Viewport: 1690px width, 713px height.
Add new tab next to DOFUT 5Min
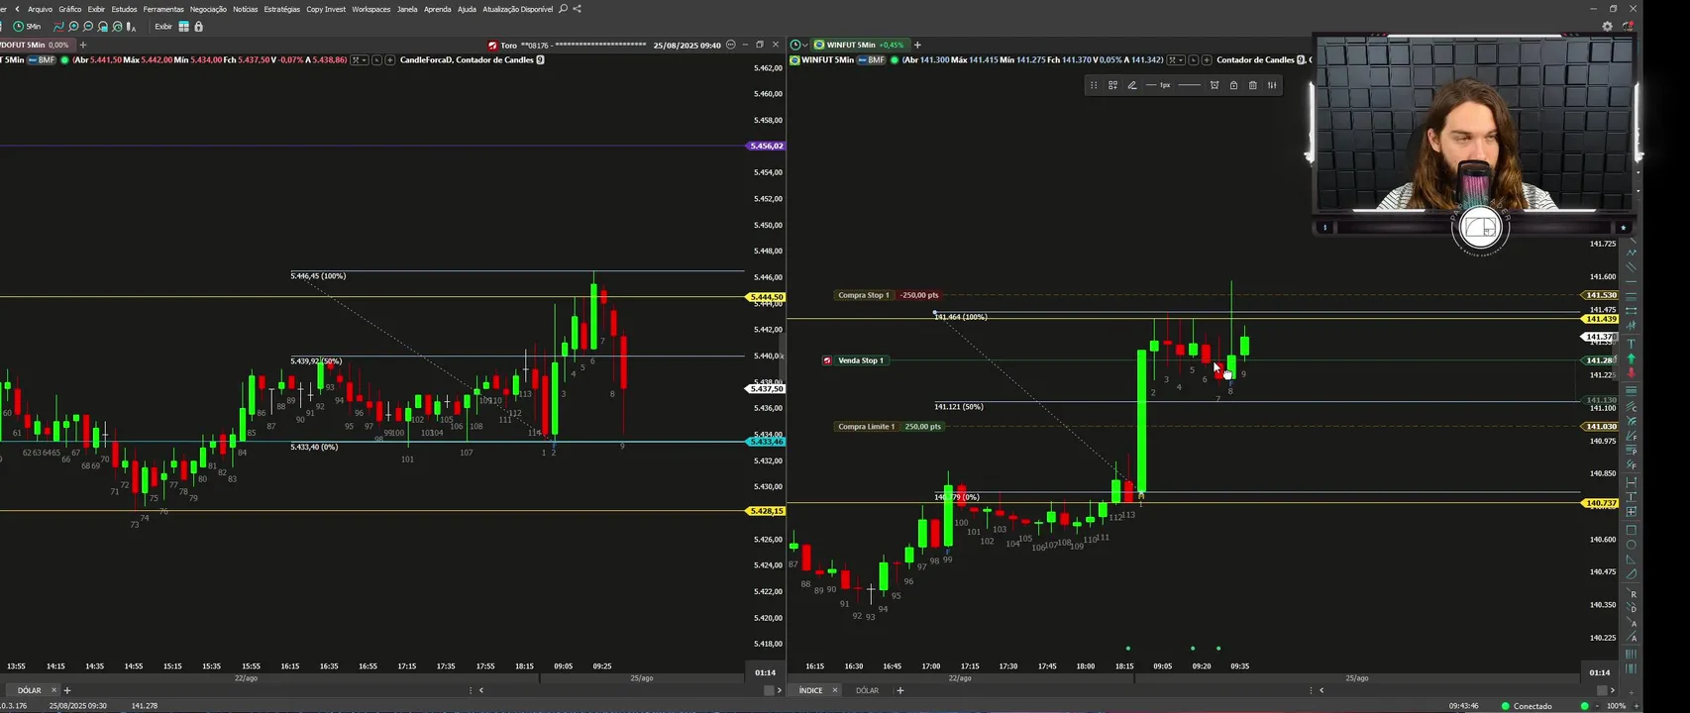(x=83, y=45)
